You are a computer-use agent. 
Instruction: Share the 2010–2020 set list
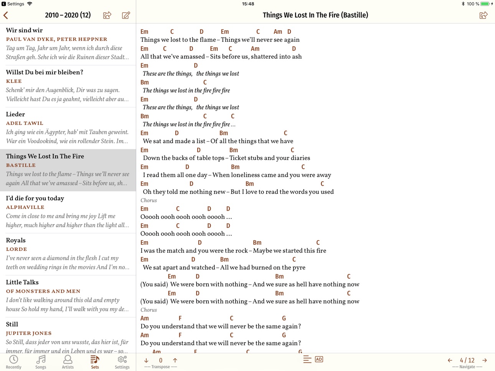point(107,15)
